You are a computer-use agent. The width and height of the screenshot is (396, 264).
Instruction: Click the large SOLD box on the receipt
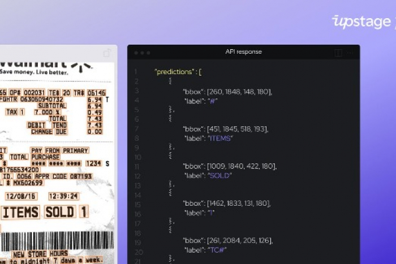point(60,211)
